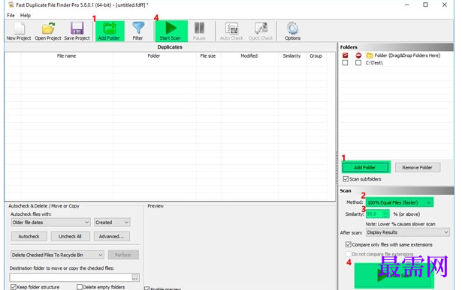Click the Perform button
The height and width of the screenshot is (290, 462).
[123, 255]
